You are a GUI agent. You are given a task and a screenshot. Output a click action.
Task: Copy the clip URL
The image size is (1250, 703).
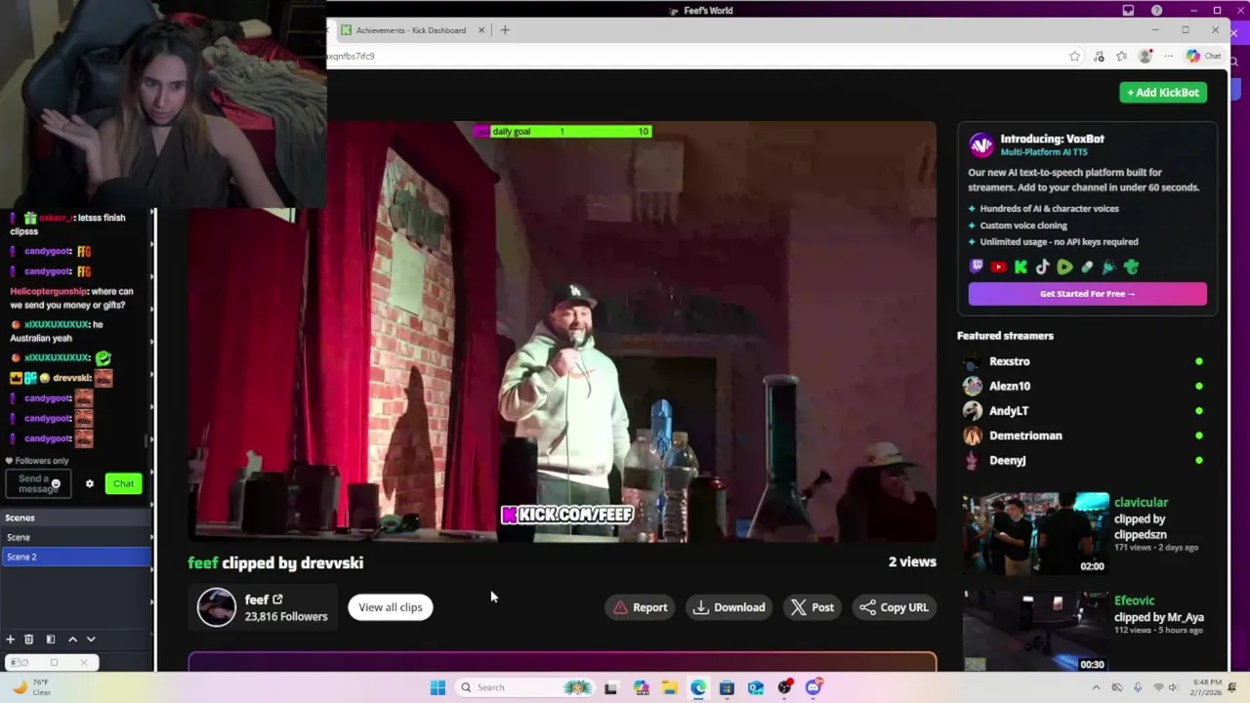point(894,607)
